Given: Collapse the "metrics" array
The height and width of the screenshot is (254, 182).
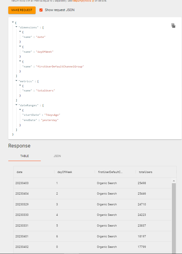Looking at the screenshot, I should pyautogui.click(x=16, y=81).
